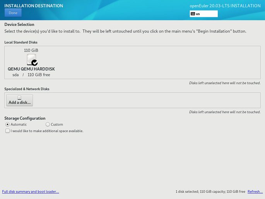Select the Automatic storage configuration radio

pos(7,124)
